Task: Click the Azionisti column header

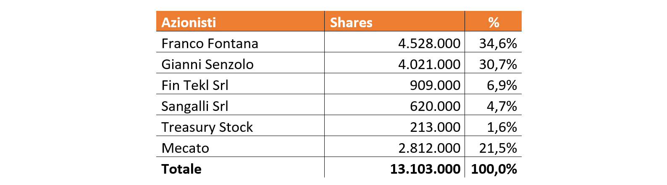Action: (240, 21)
